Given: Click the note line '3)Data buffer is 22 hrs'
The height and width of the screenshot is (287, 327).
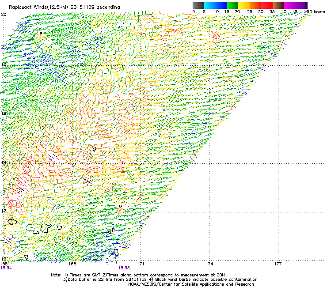Looking at the screenshot, I should 160,279.
